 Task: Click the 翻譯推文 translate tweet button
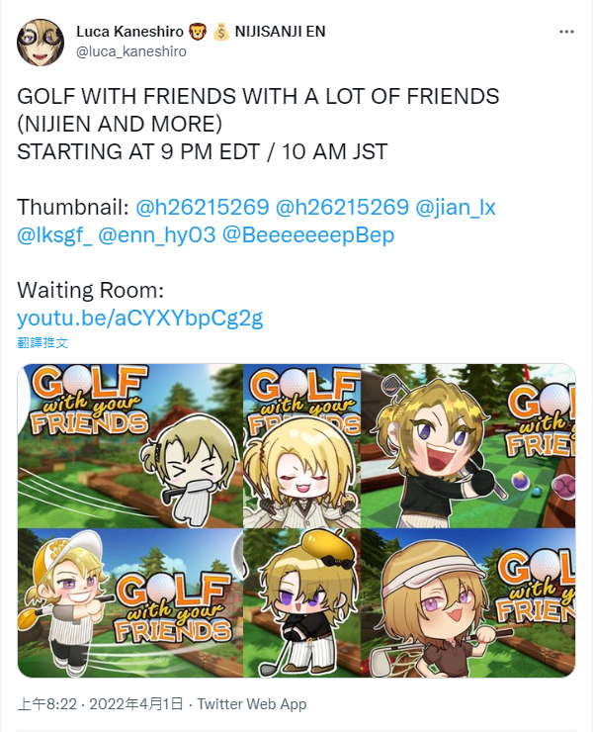tap(42, 342)
